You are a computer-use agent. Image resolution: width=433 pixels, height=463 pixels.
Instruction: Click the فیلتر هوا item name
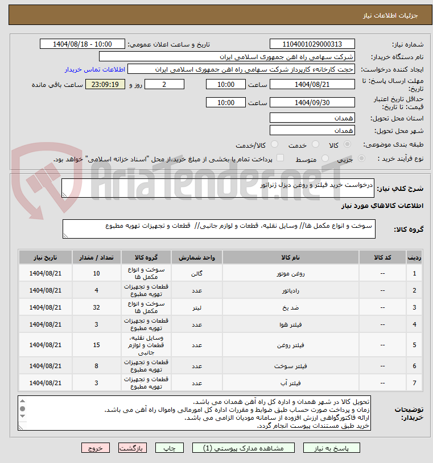pos(290,324)
